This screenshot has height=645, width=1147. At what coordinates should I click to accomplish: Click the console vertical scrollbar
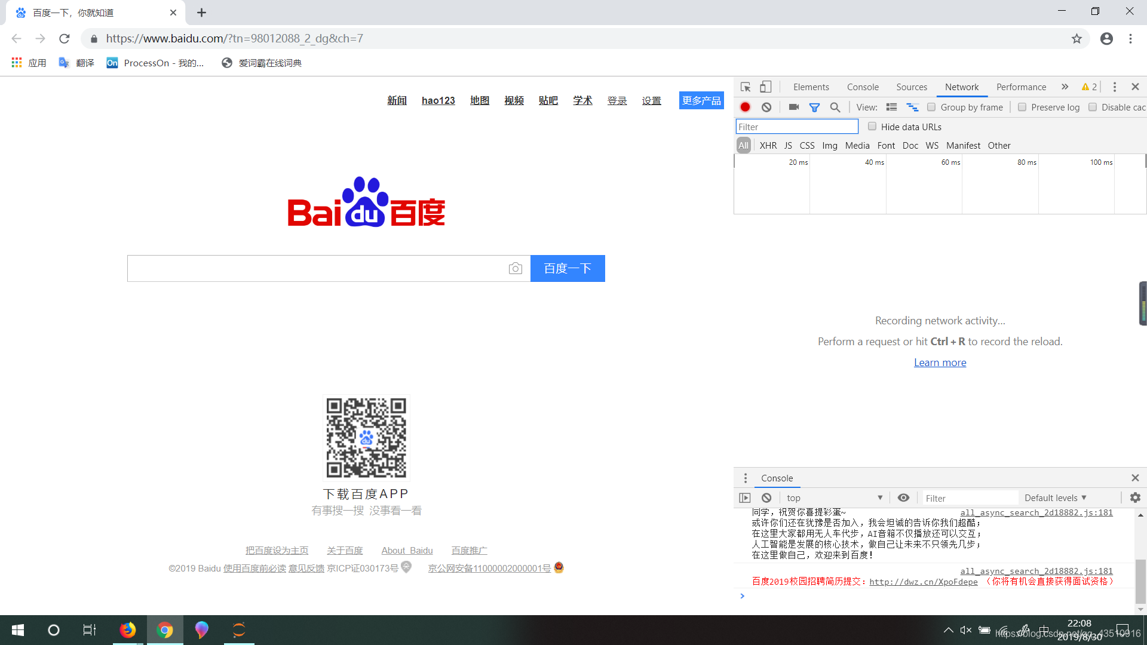(x=1140, y=582)
